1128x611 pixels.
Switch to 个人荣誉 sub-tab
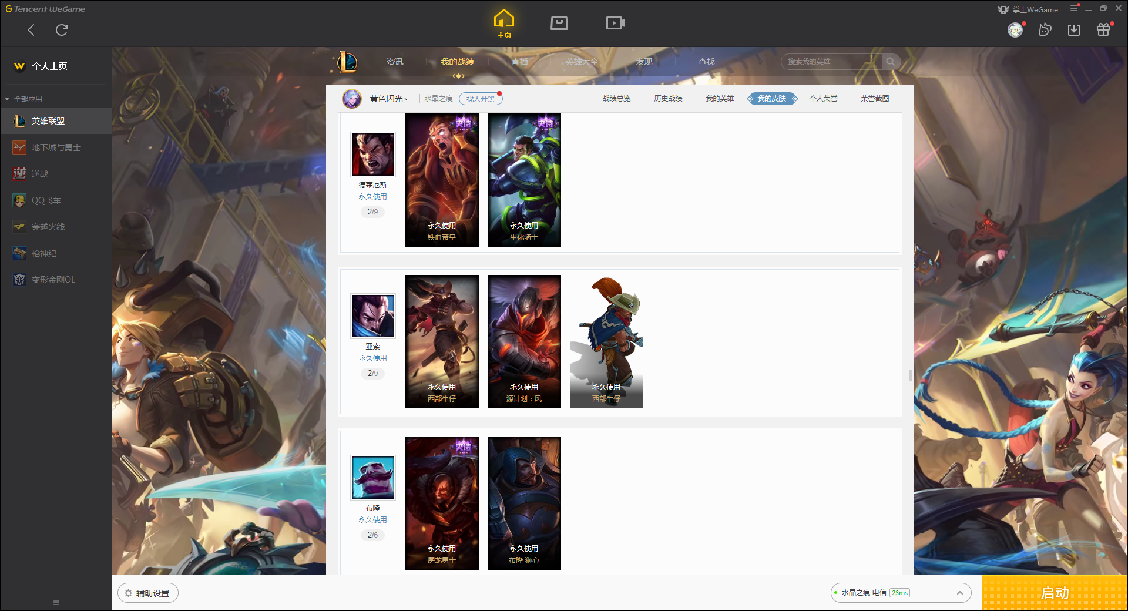(x=823, y=99)
